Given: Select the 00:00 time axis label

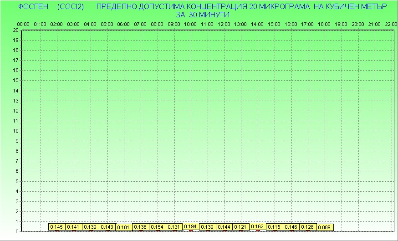Looking at the screenshot, I should point(23,24).
